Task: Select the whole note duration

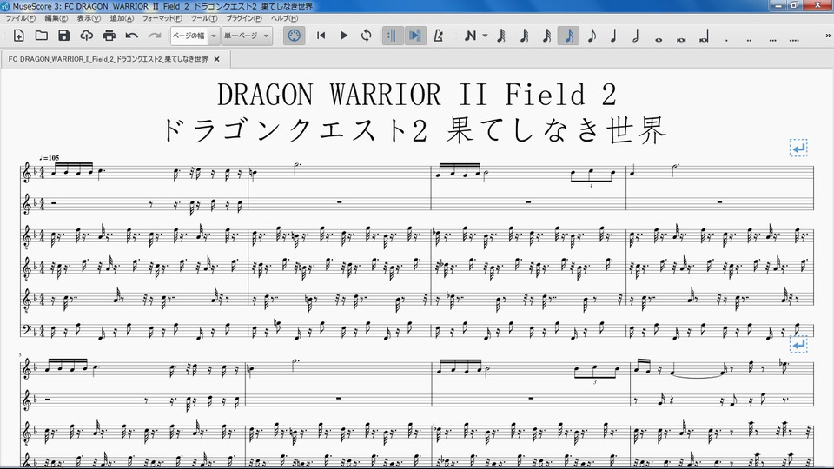Action: pos(658,36)
